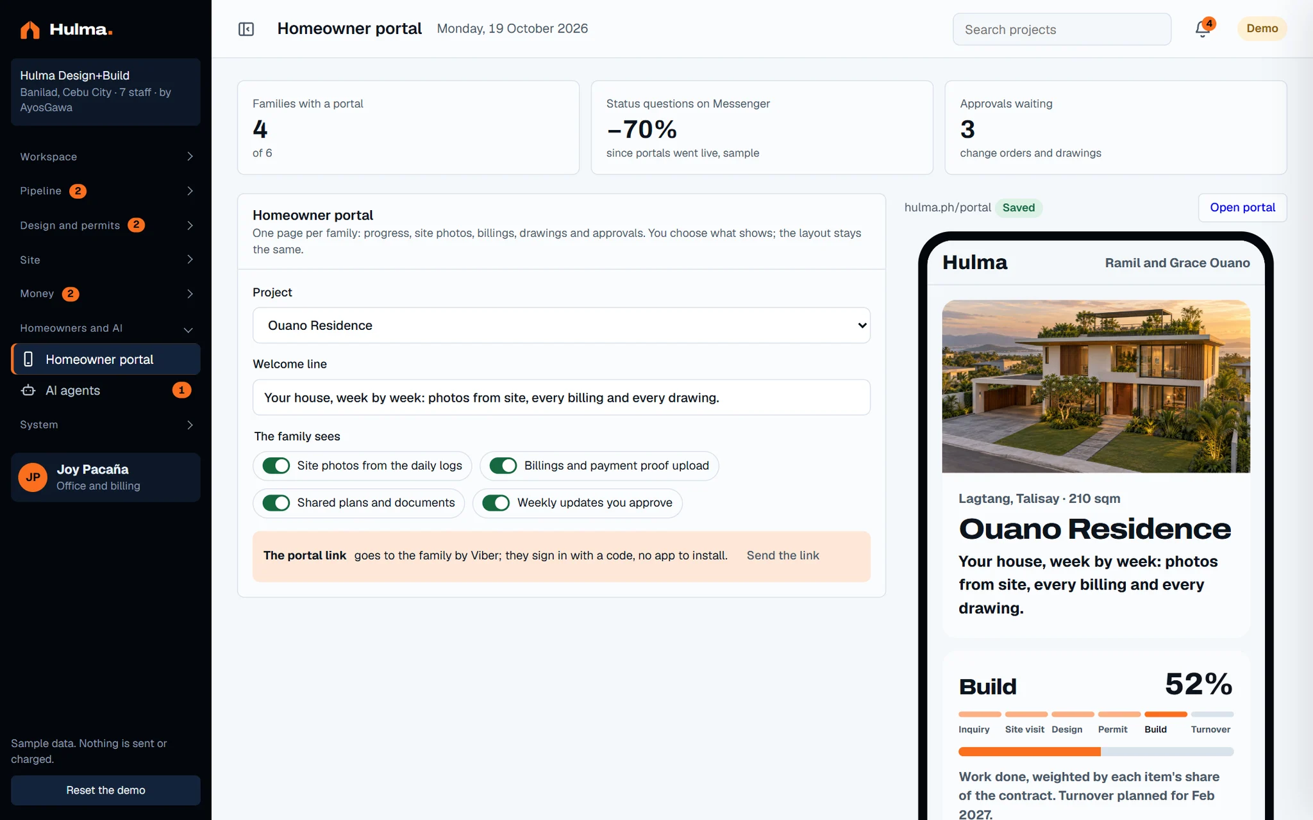Toggle Shared plans and documents
Screen dimensions: 1313x820
click(276, 503)
